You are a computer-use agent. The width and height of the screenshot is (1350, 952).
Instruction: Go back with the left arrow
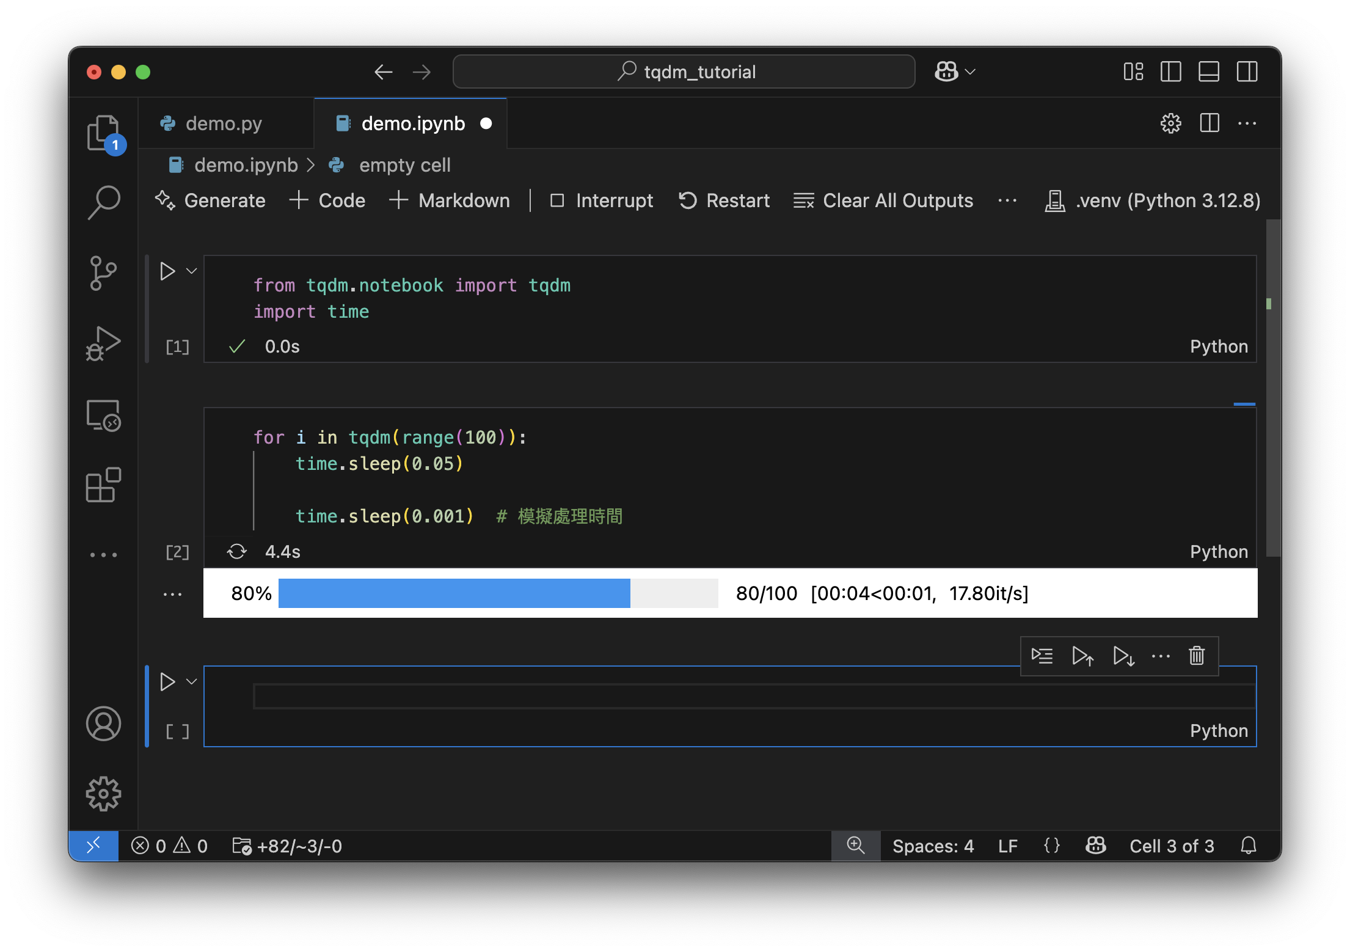tap(383, 72)
